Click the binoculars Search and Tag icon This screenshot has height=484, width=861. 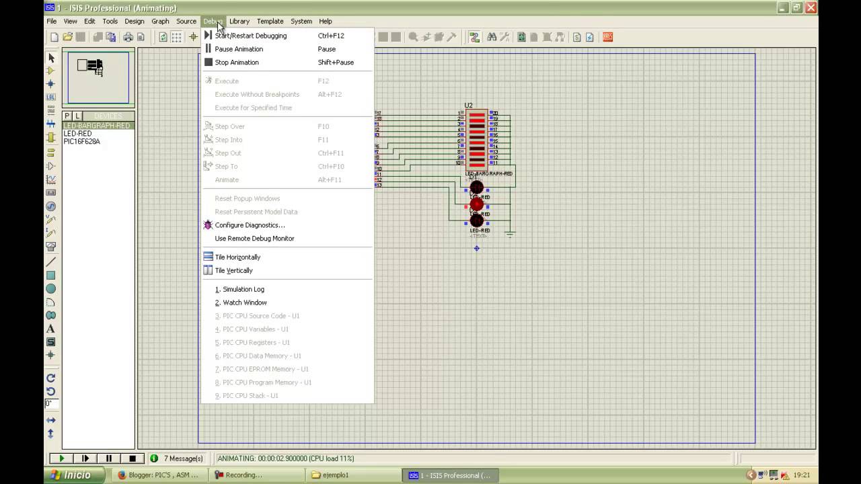coord(492,37)
